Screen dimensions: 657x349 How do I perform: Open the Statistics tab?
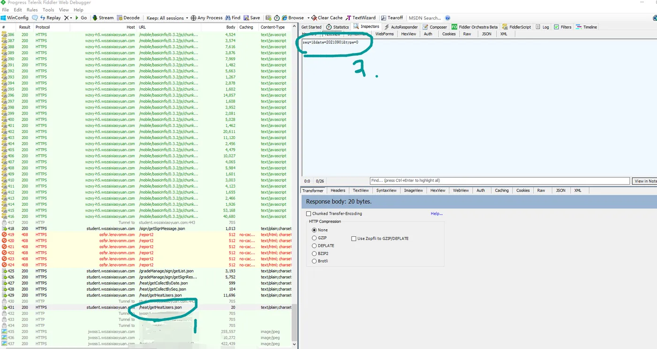pos(337,27)
